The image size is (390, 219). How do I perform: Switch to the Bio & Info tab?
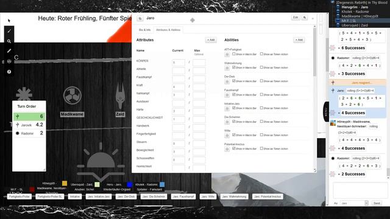(x=145, y=30)
